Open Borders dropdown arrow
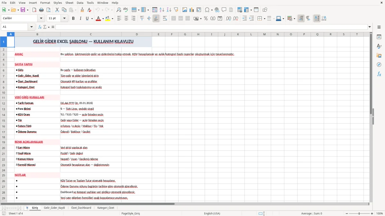 (264, 19)
